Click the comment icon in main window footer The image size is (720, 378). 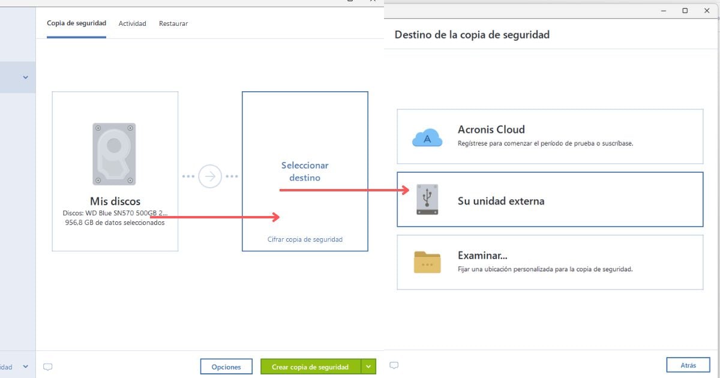tap(48, 367)
